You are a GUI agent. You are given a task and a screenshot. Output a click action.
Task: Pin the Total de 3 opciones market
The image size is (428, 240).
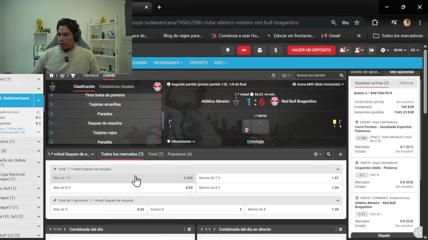click(x=55, y=200)
